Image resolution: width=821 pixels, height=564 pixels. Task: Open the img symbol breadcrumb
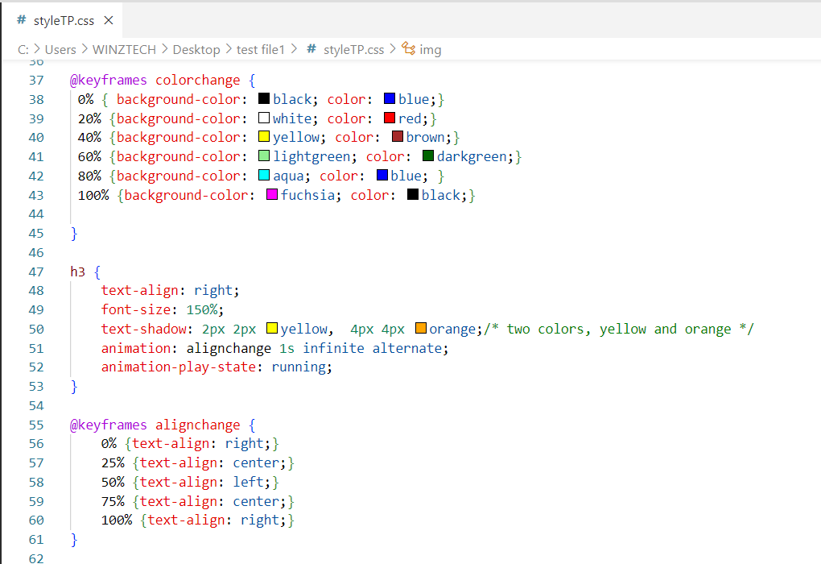(x=431, y=50)
